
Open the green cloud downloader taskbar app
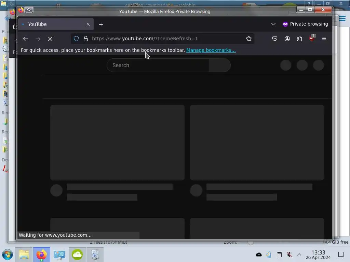77,254
